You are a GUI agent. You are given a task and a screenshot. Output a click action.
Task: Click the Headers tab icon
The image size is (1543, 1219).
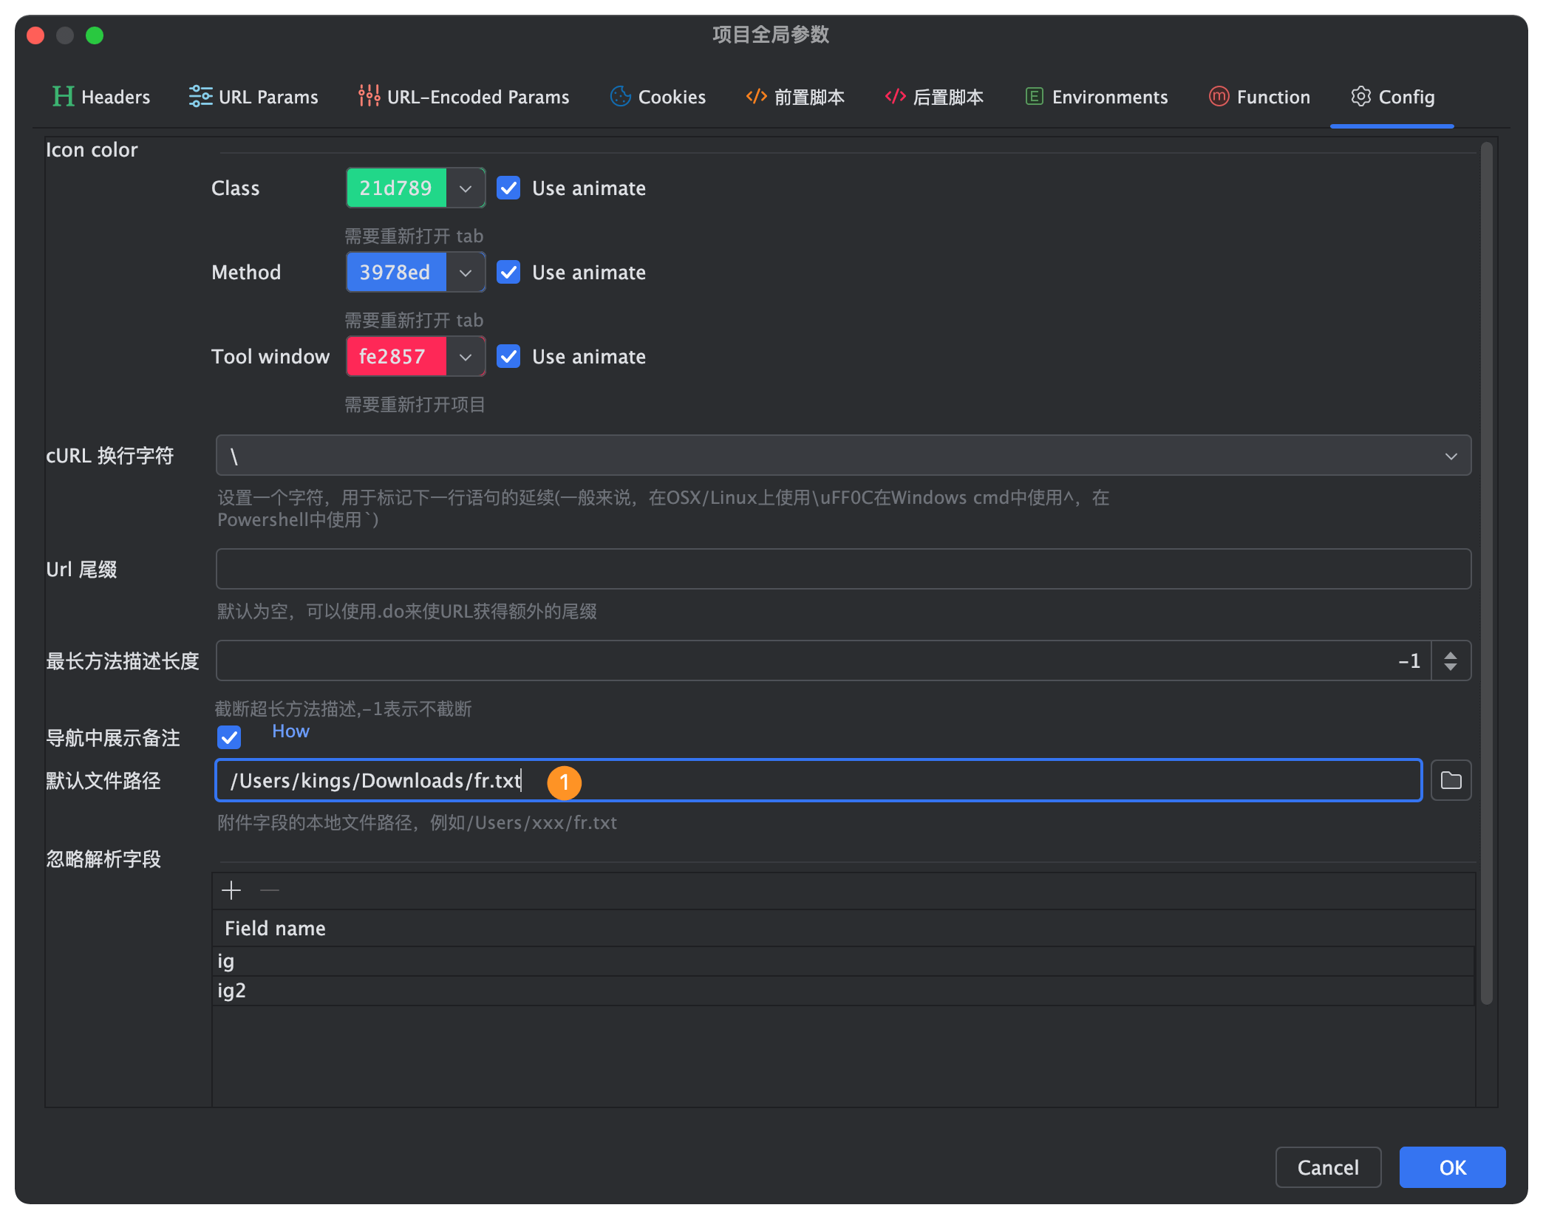pos(65,96)
